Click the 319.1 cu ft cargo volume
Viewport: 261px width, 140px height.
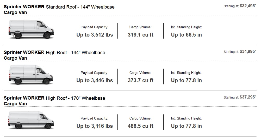coord(140,35)
